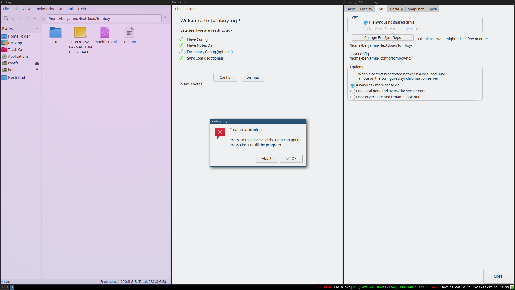Click Change File Sync Repo button
This screenshot has width=515, height=290.
tap(383, 38)
